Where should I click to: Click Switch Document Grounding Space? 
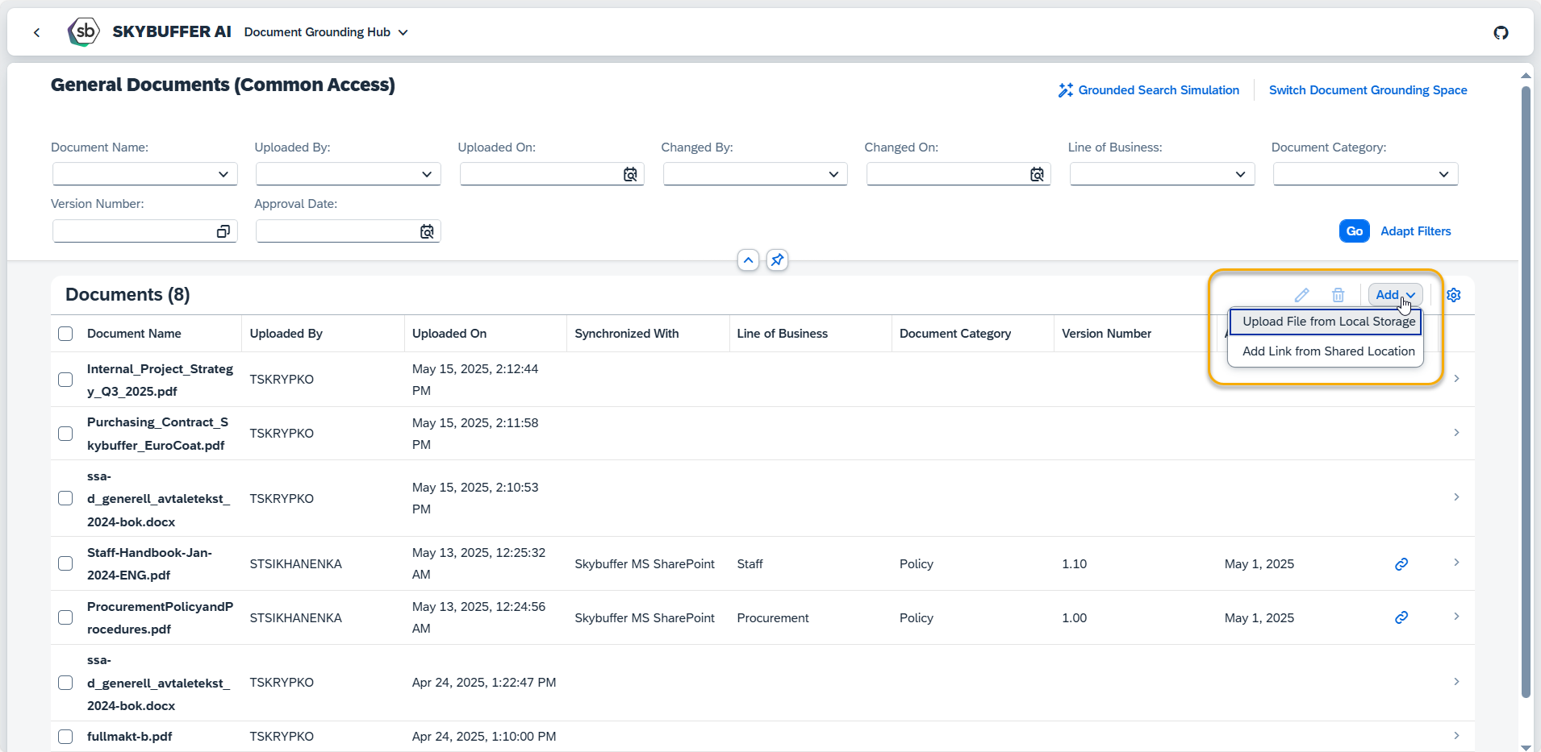[1368, 90]
